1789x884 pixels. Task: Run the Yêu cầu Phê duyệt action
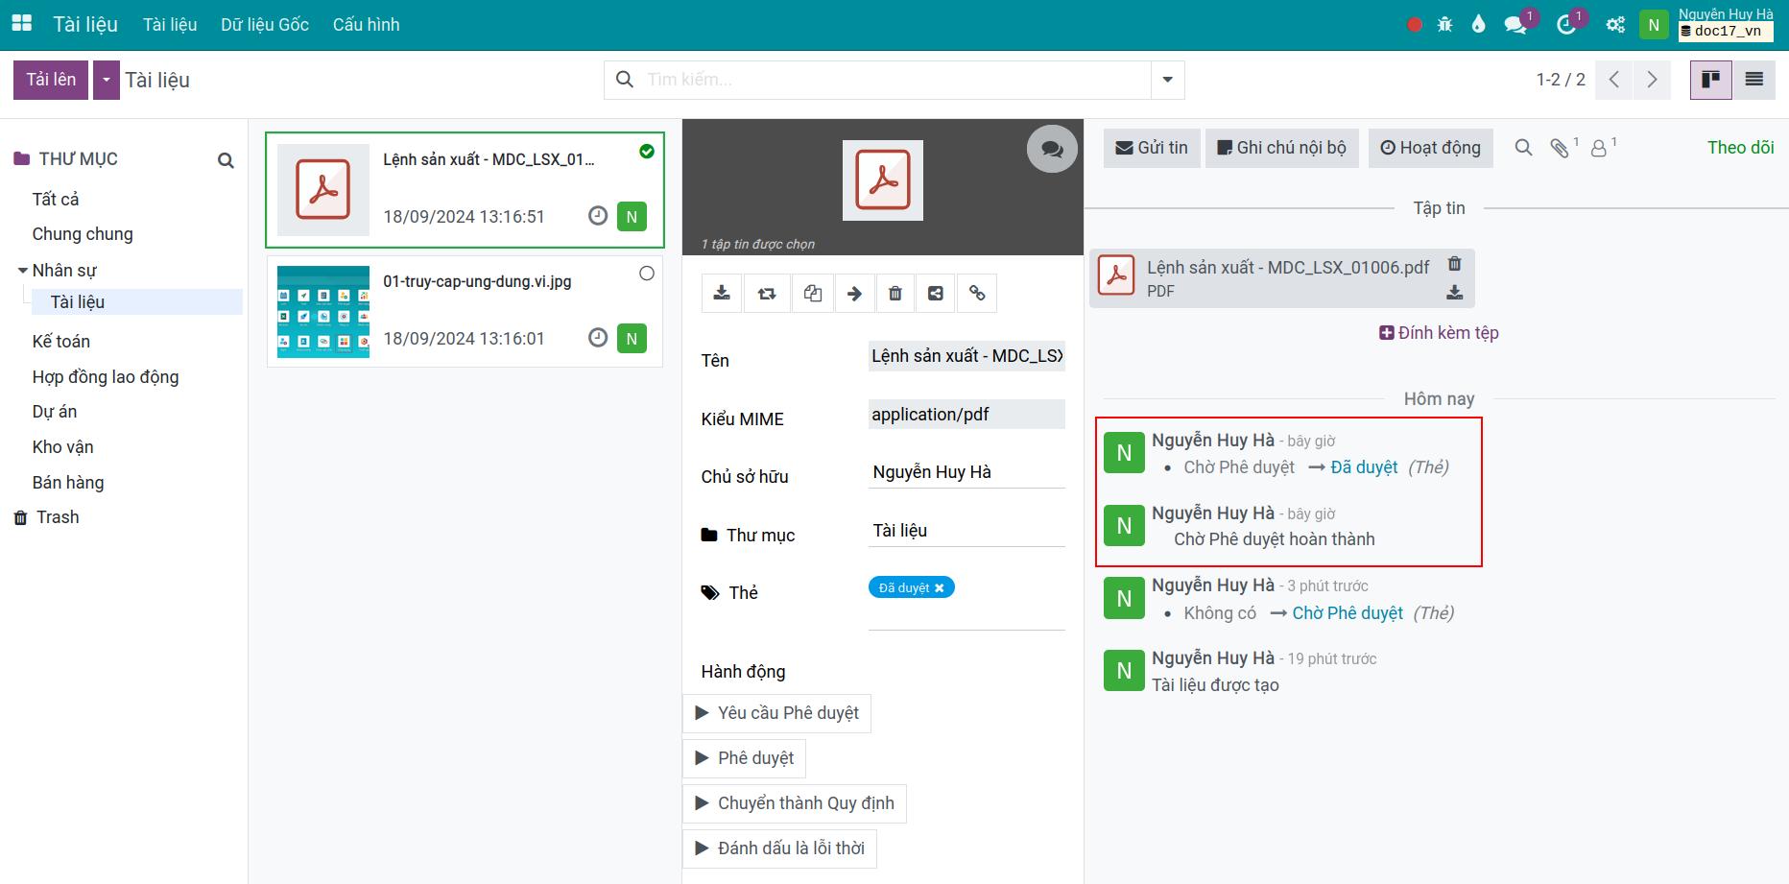pyautogui.click(x=777, y=713)
